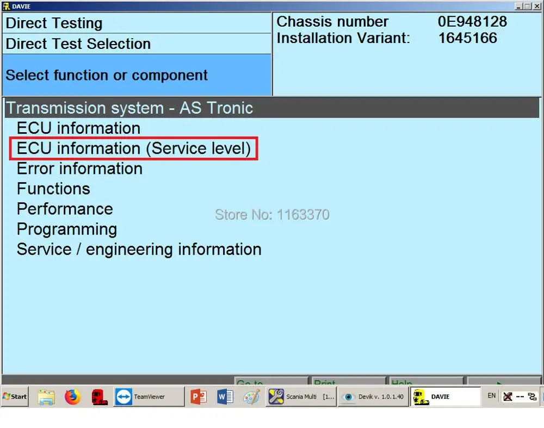Open ECU information (Service level)
This screenshot has width=544, height=428.
tap(134, 148)
